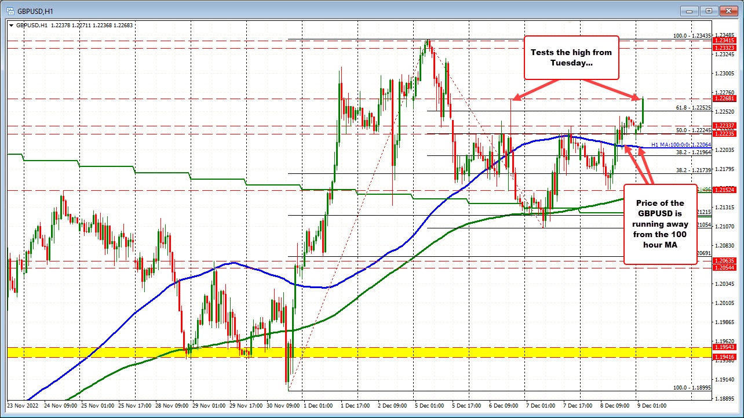Select the Fibonacci label '38.2 - 1.21964'
Viewport: 744px width, 418px height.
694,152
